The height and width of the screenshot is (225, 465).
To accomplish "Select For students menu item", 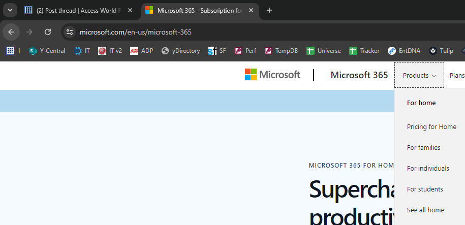I will coord(425,189).
